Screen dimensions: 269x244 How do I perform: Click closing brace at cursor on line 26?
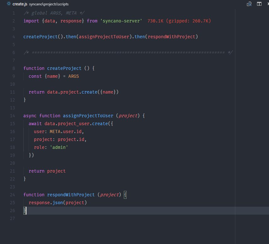(x=25, y=210)
